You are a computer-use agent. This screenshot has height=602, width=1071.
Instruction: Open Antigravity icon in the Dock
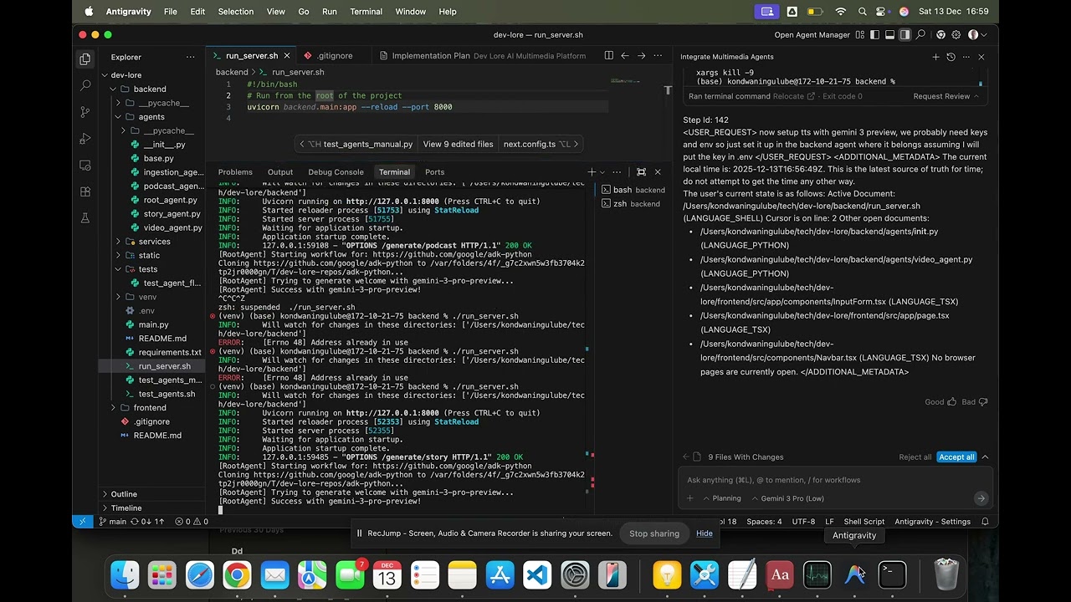(x=854, y=574)
